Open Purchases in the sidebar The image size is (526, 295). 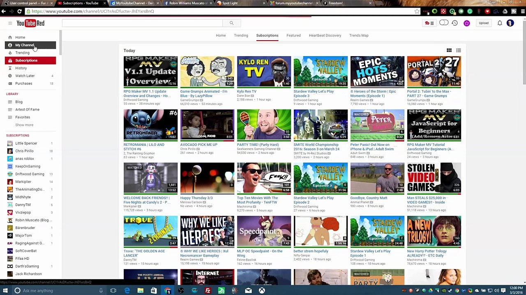[30, 84]
